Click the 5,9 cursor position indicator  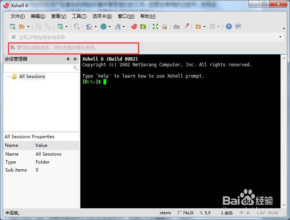(205, 213)
